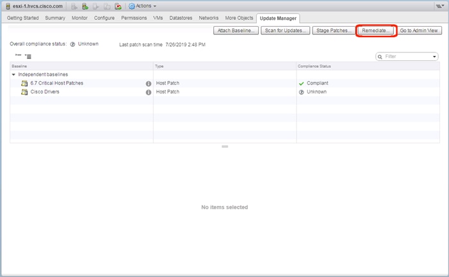Open the Filter field dropdown arrow

434,56
